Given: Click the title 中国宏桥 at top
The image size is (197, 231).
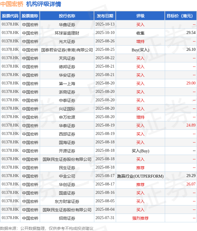Looking at the screenshot, I should point(12,4).
